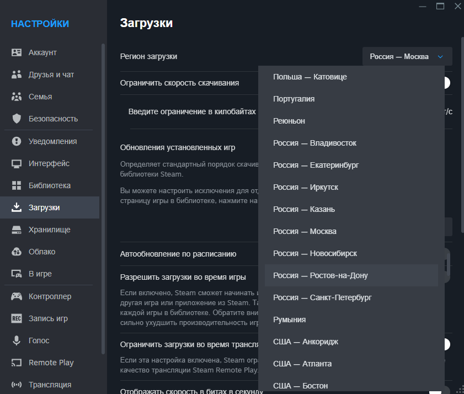Click the region dropdown chevron arrow

(440, 56)
